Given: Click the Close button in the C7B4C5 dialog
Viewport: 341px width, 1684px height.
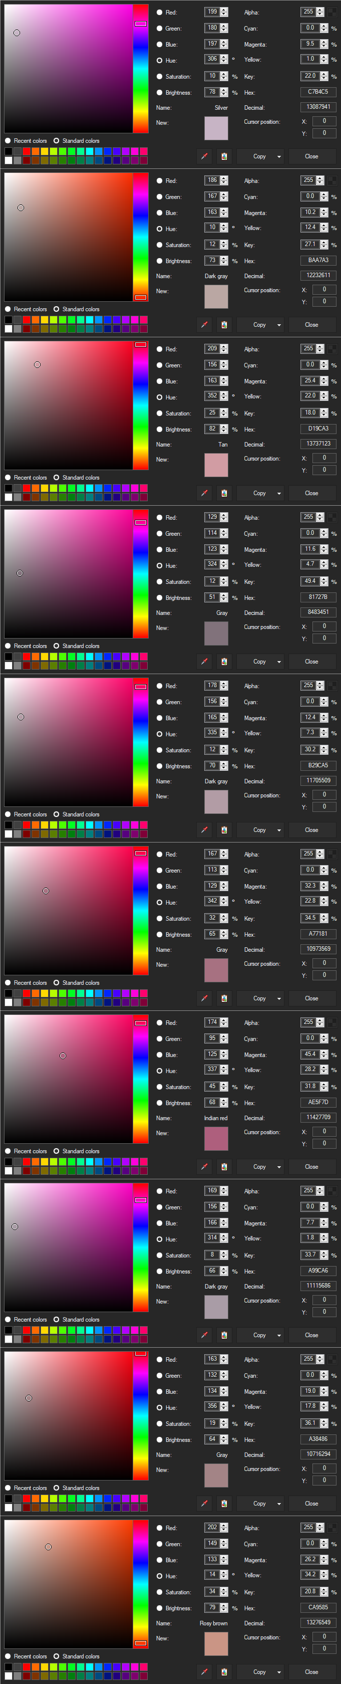Looking at the screenshot, I should pos(311,156).
